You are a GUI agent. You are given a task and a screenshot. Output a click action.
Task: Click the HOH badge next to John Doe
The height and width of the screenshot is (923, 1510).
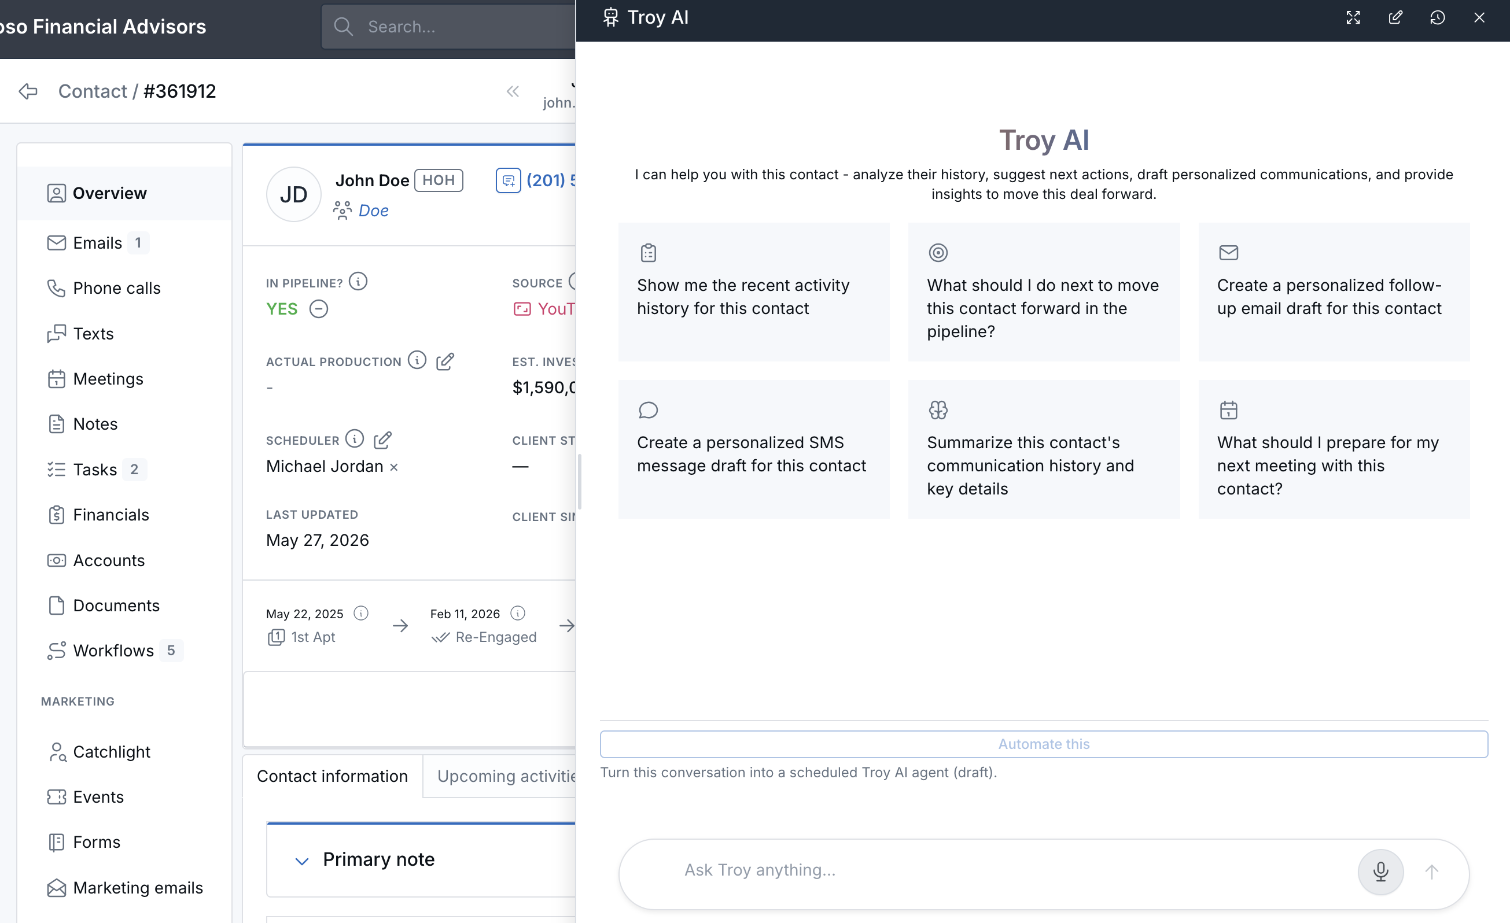439,180
